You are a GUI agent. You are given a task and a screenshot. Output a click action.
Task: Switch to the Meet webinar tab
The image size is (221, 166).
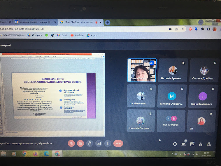point(80,22)
